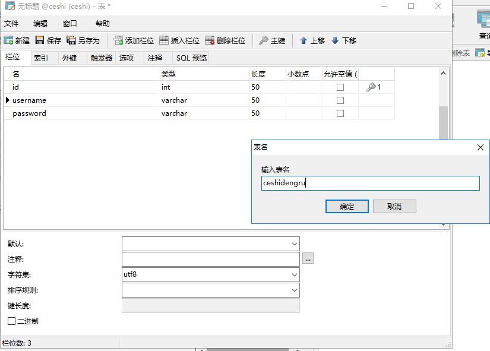Click the primary key icon in id row

point(371,87)
